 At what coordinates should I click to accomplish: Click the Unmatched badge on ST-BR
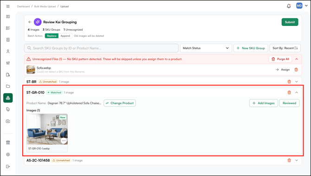tap(48, 82)
